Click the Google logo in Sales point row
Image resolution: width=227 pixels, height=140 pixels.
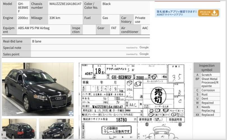point(144,54)
